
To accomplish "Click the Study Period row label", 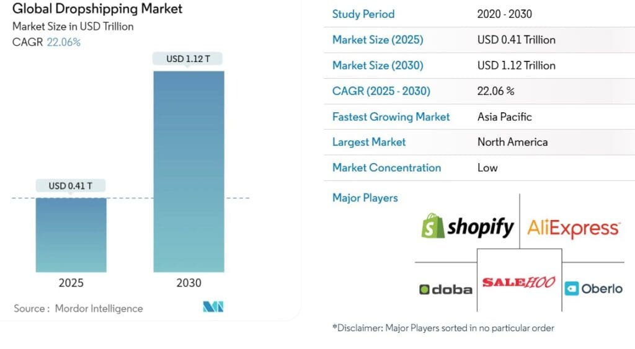I will pos(363,14).
